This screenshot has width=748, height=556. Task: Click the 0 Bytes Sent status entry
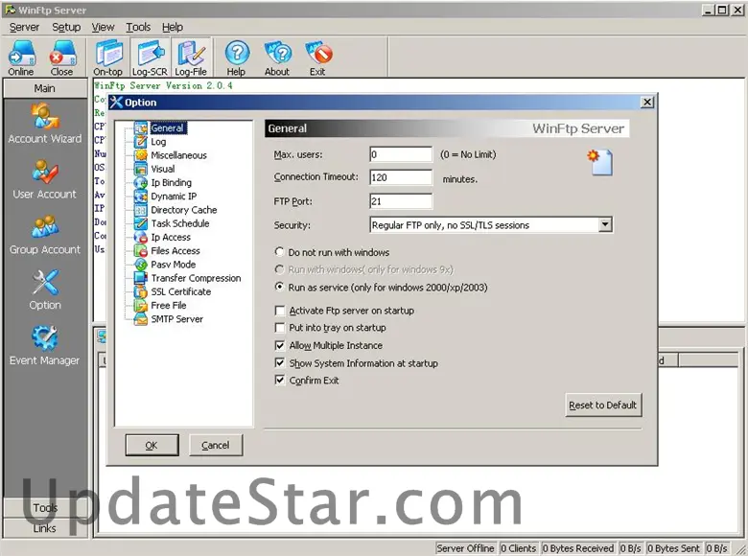[x=673, y=548]
